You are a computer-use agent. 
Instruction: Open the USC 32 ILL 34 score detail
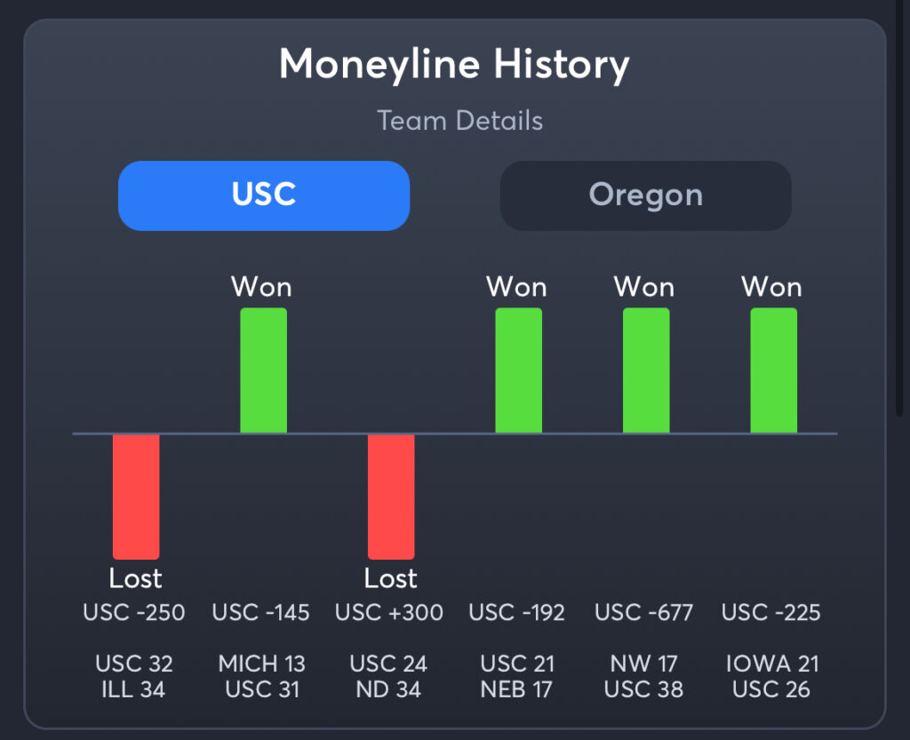point(133,675)
